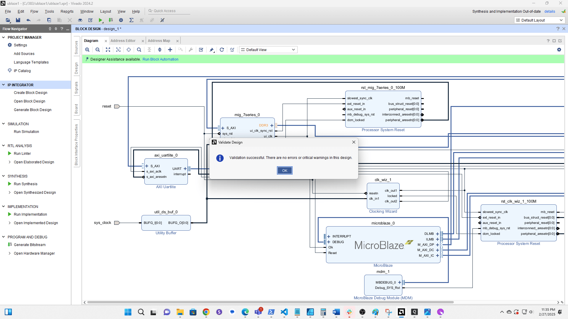Click Generate Bitstream icon in main toolbar
Image resolution: width=568 pixels, height=319 pixels.
(111, 20)
